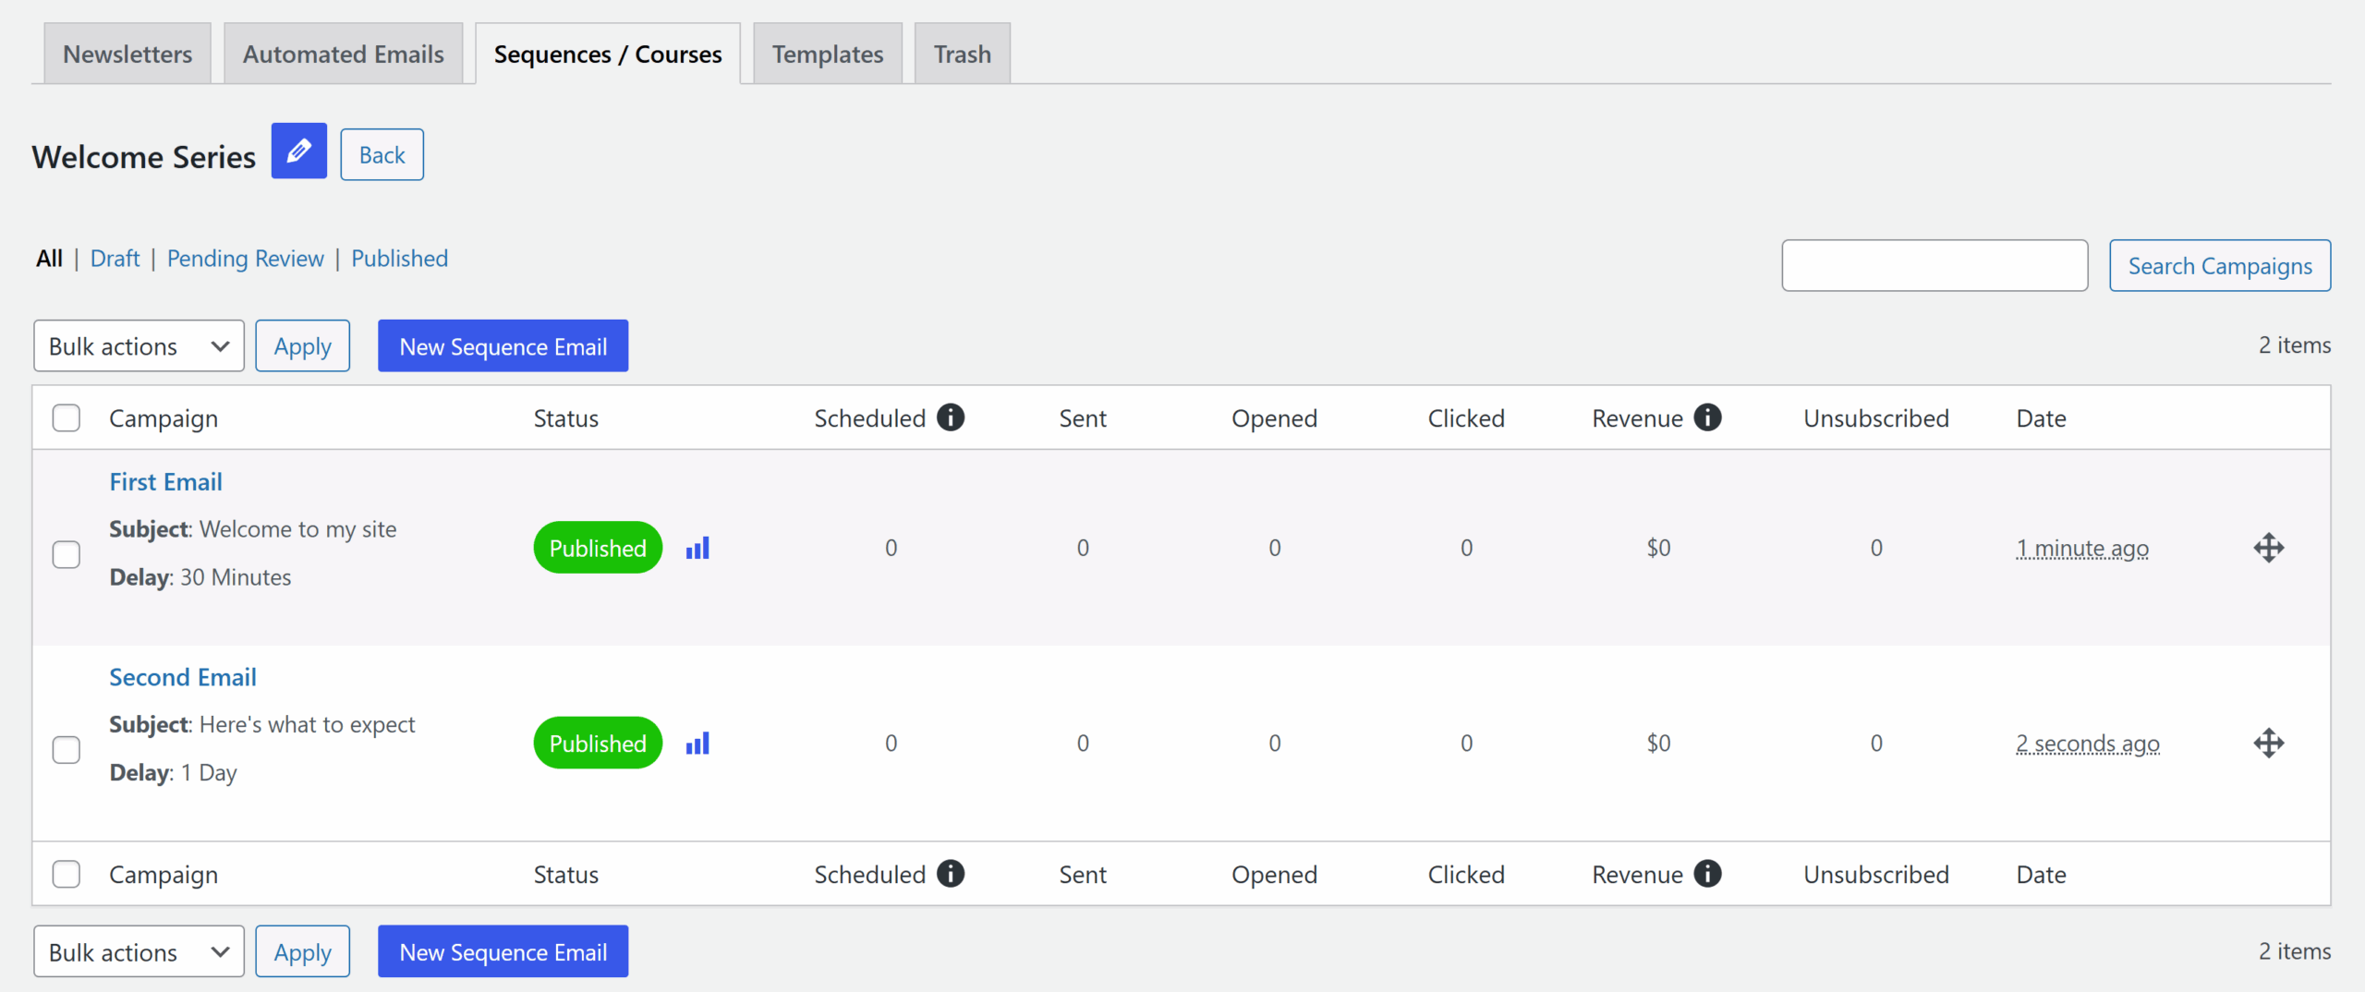Click the pencil edit icon beside Welcome Series
Image resolution: width=2365 pixels, height=992 pixels.
click(x=298, y=151)
